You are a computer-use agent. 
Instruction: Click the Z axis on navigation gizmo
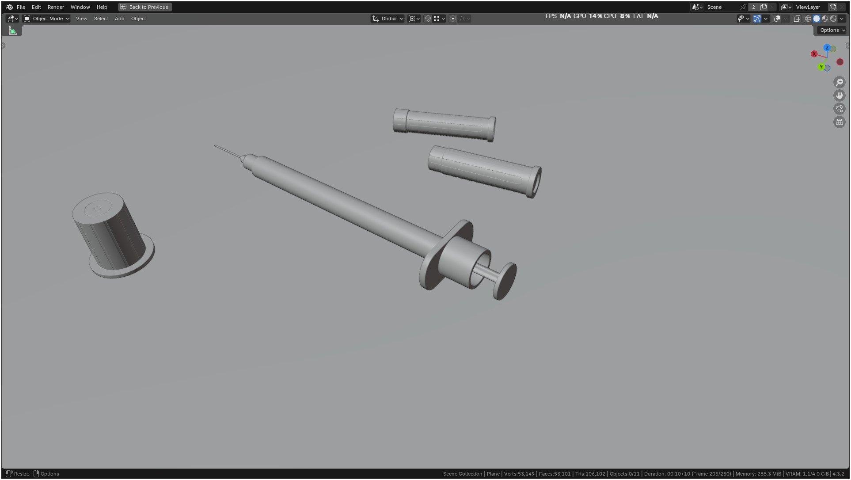pos(827,48)
